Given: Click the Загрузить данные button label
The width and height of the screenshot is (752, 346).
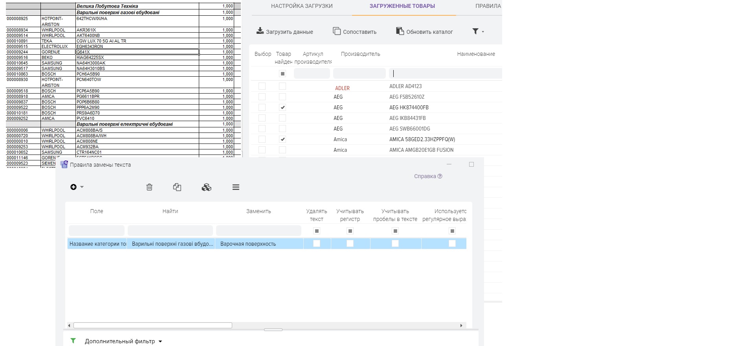Looking at the screenshot, I should (x=290, y=32).
